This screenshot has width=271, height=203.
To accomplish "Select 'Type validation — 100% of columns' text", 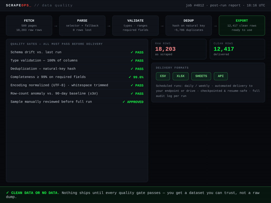I will coord(44,60).
